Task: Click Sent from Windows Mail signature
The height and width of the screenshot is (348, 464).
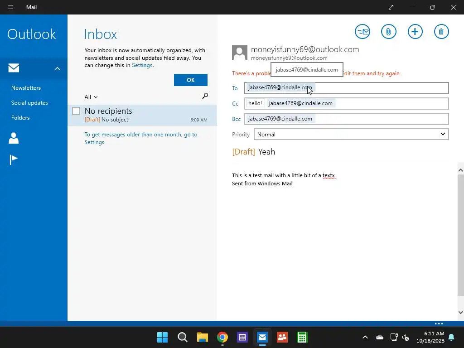Action: tap(262, 184)
